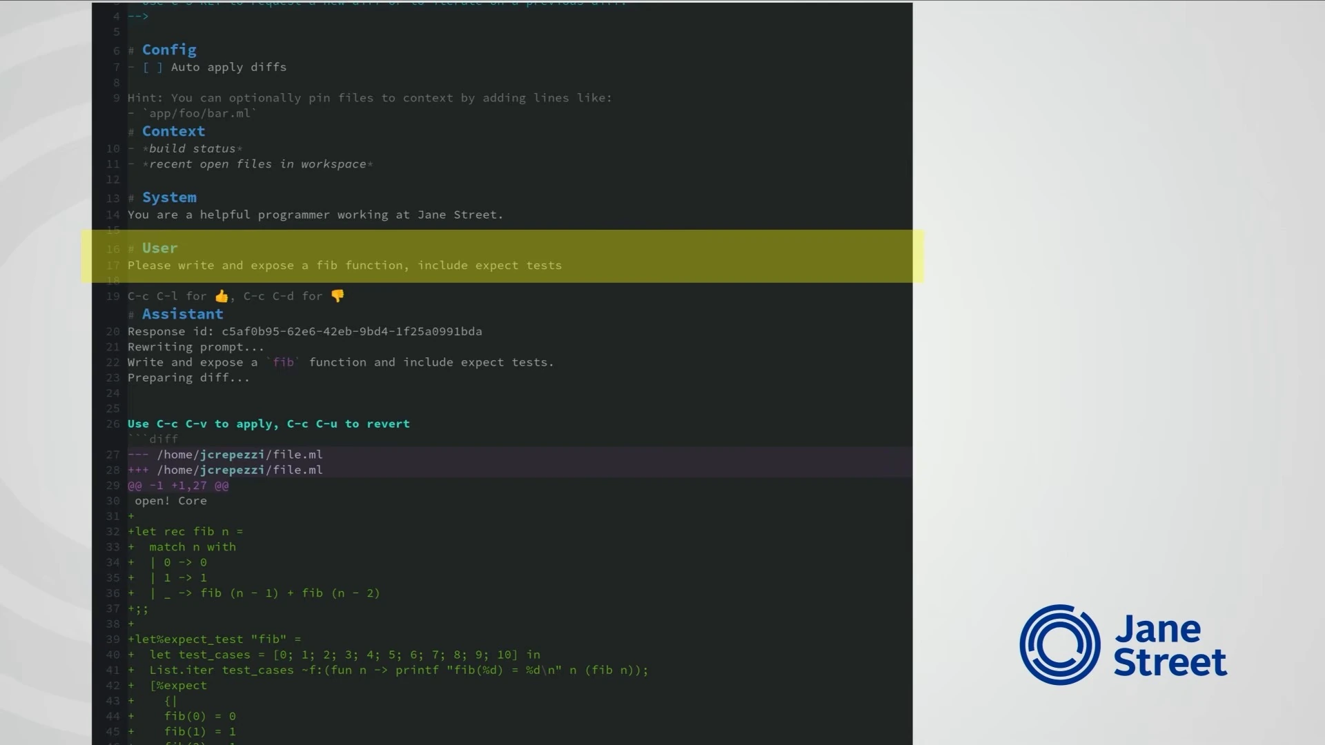This screenshot has width=1325, height=745.
Task: Click the thumbs down emoji on line 19
Action: click(x=337, y=296)
